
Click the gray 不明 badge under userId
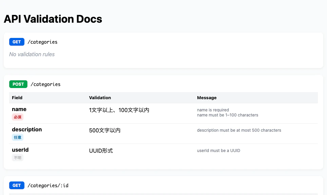pyautogui.click(x=18, y=158)
